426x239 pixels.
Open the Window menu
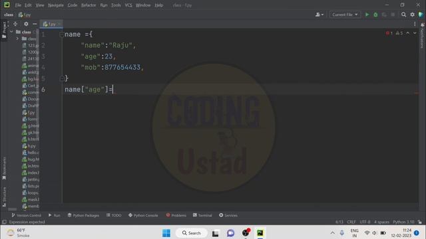(x=143, y=5)
